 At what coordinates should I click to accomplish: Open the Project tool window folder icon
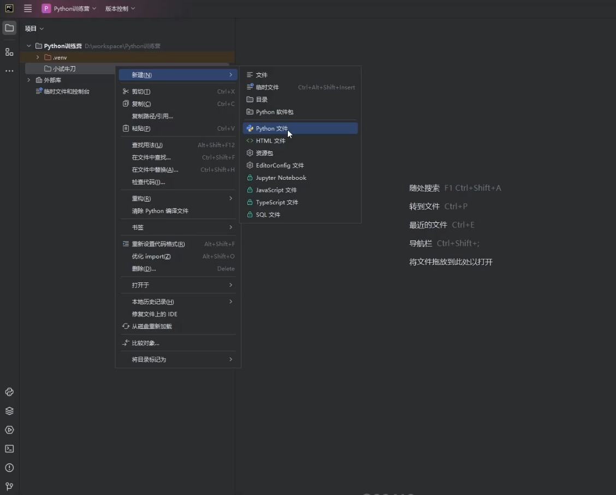(9, 28)
